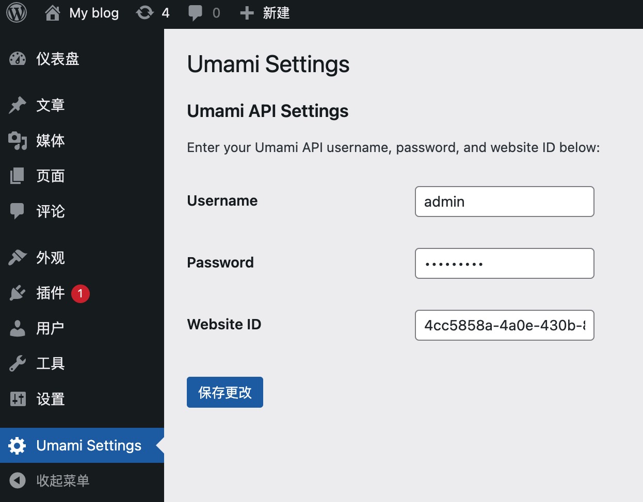Click the dashboard gauge icon
The height and width of the screenshot is (502, 643).
18,59
